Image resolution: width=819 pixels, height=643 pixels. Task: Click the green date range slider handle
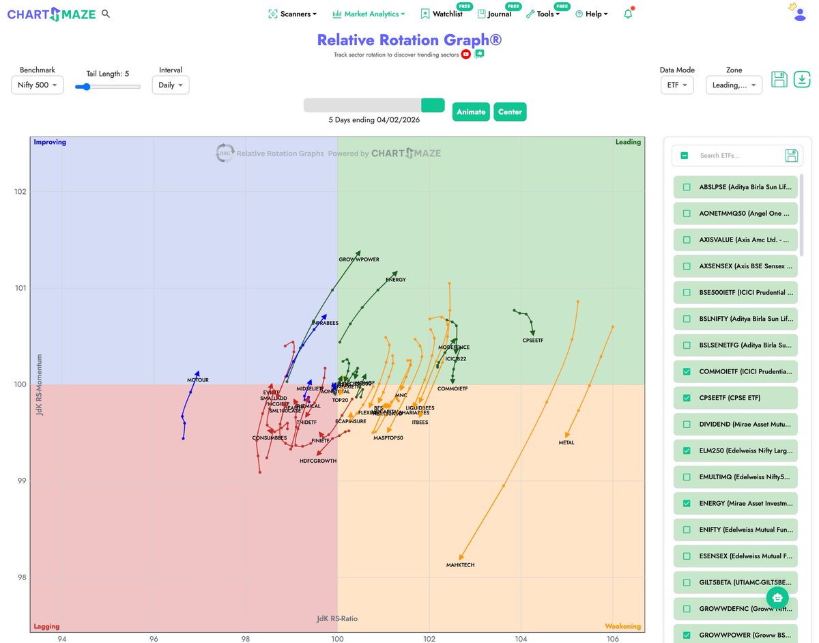pos(433,105)
